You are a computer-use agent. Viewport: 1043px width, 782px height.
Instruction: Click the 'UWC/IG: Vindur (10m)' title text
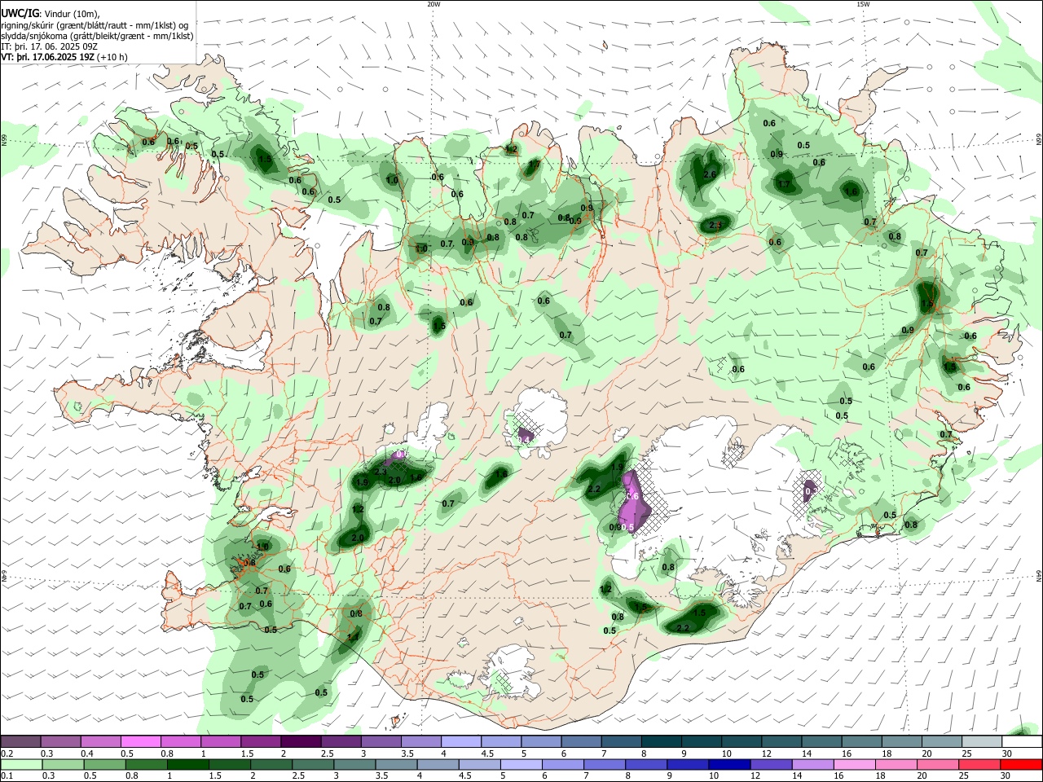[x=51, y=14]
